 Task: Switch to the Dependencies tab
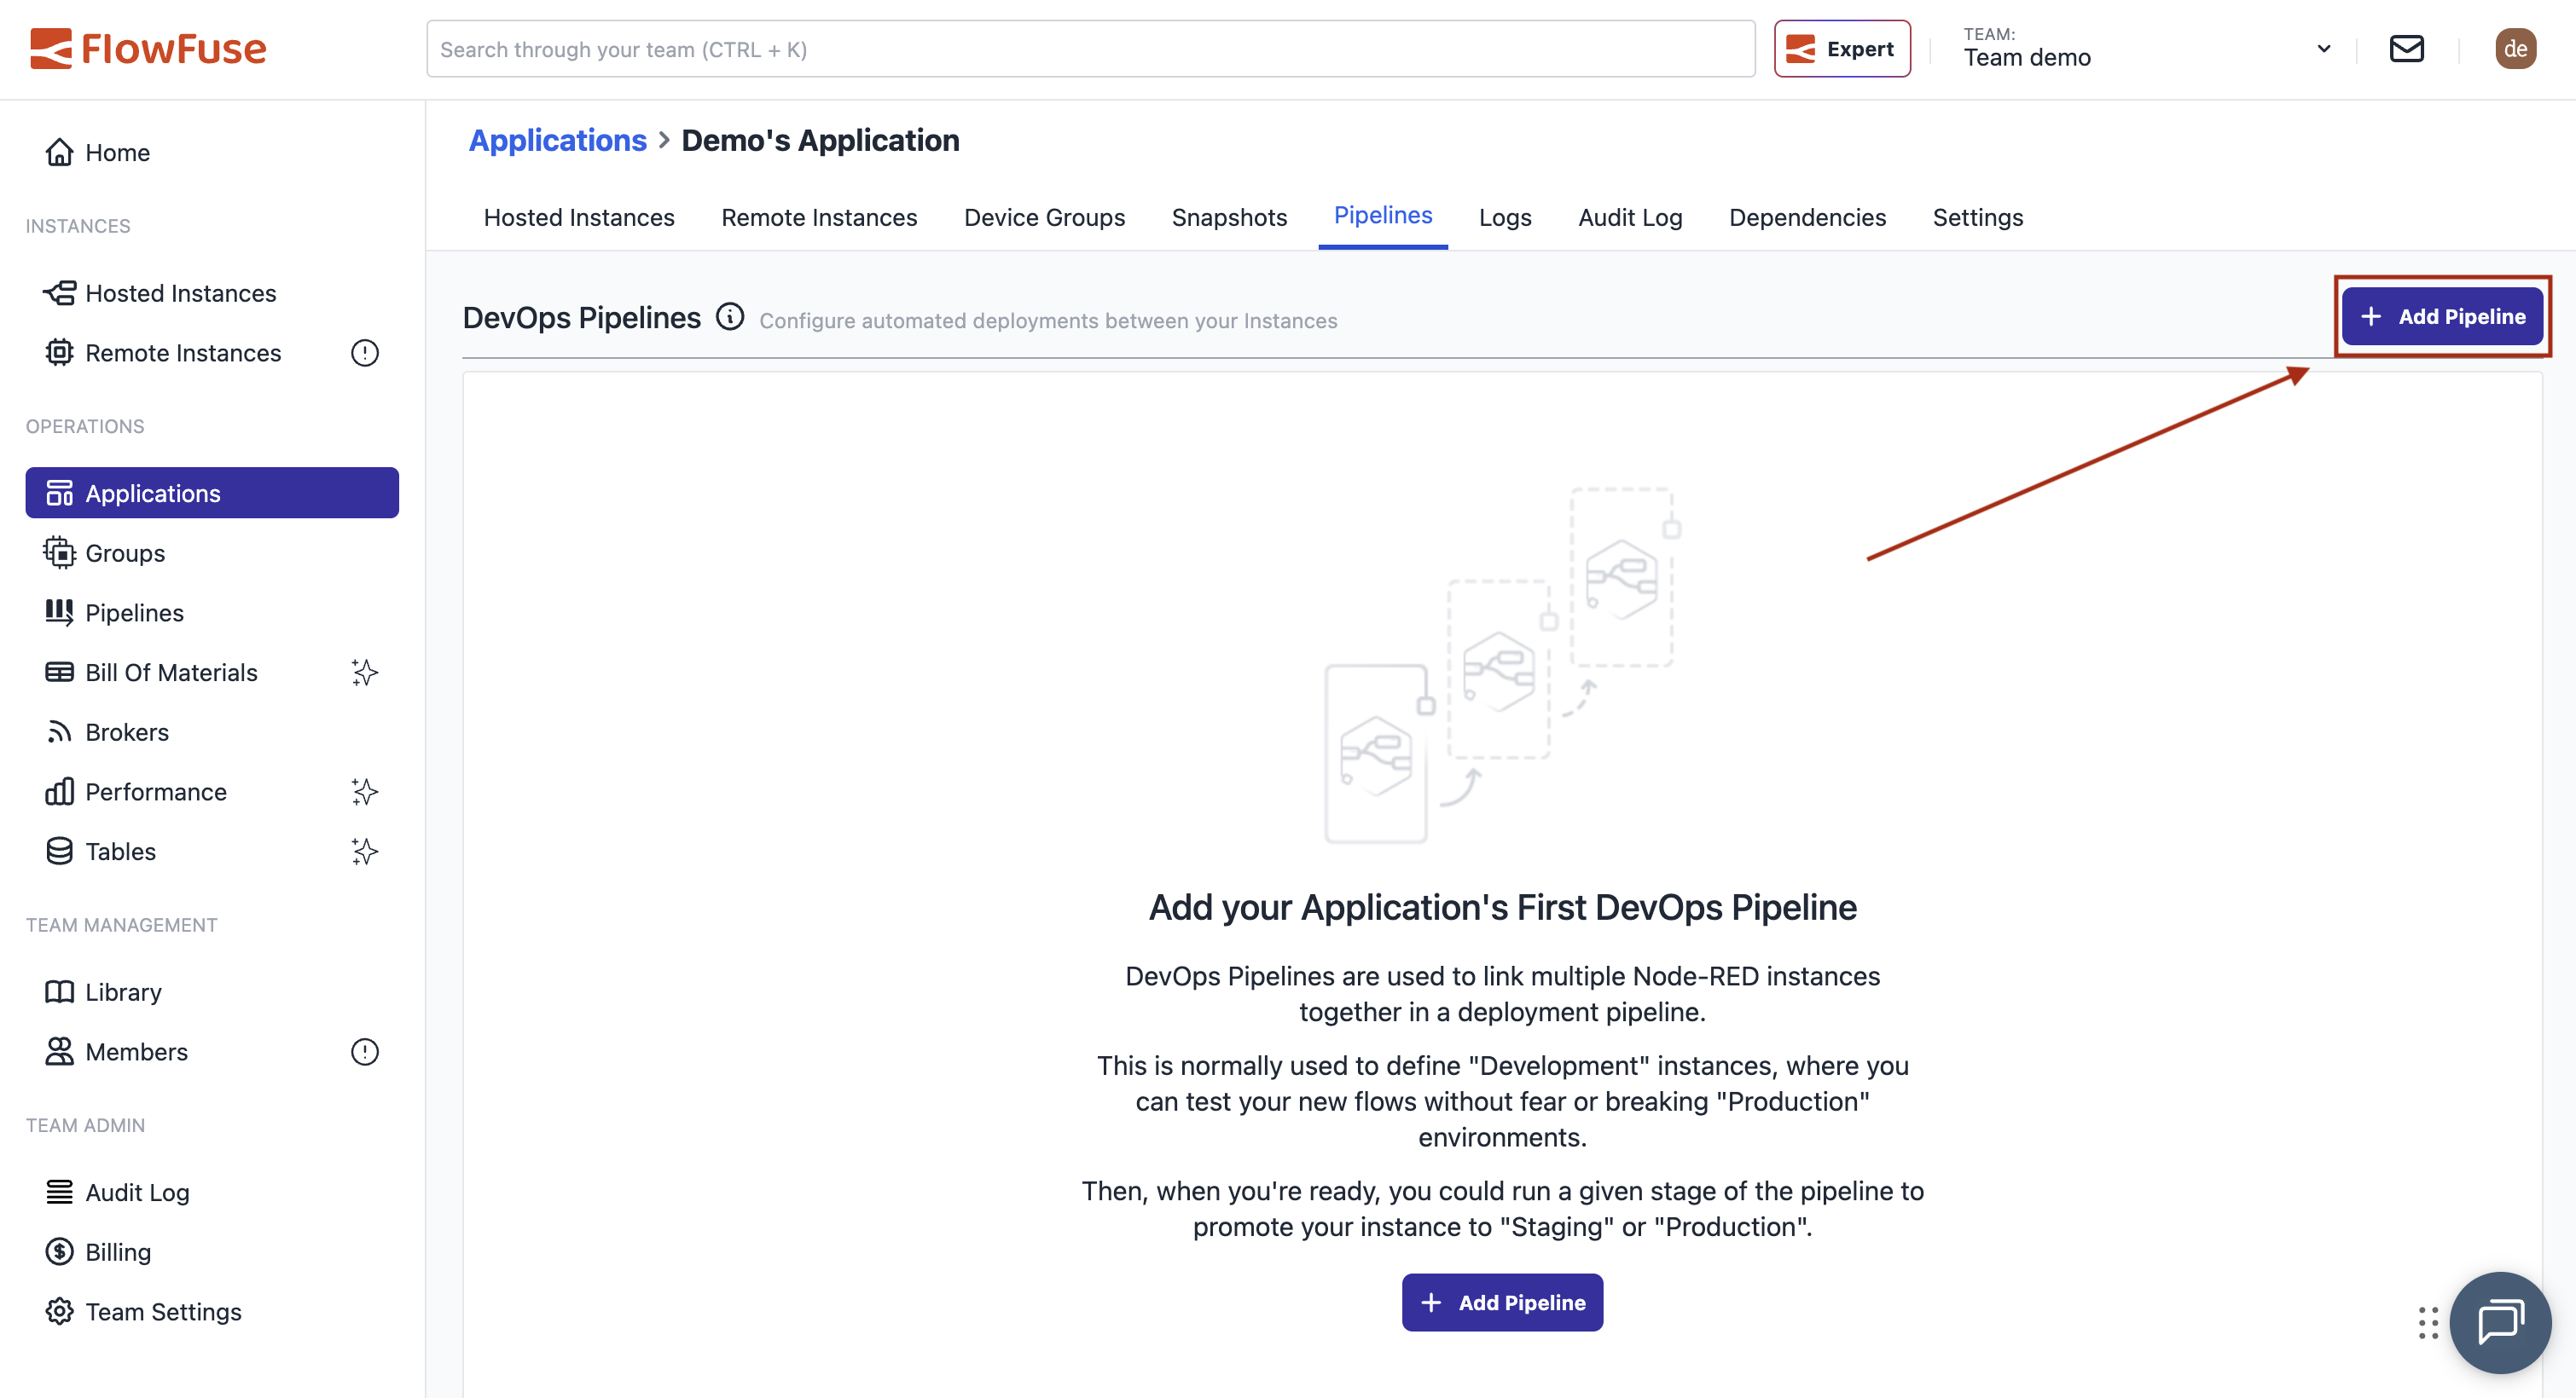(1807, 217)
